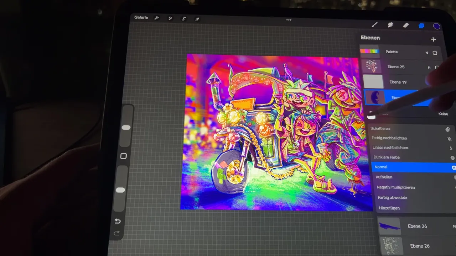Click the Ebene 26 layer name

click(420, 246)
